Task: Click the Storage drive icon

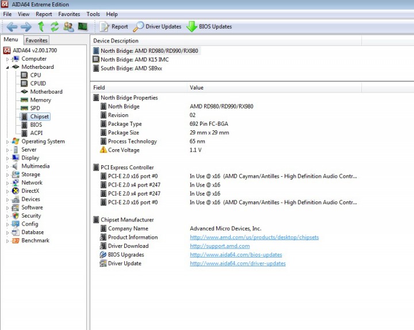Action: 16,174
